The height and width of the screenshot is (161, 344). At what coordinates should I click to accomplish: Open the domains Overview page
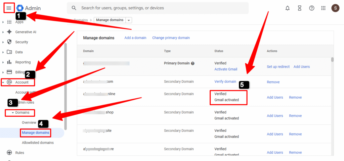click(x=29, y=123)
